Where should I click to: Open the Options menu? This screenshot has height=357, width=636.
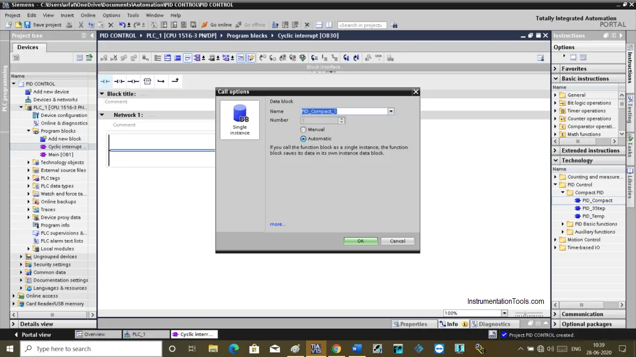coord(112,15)
